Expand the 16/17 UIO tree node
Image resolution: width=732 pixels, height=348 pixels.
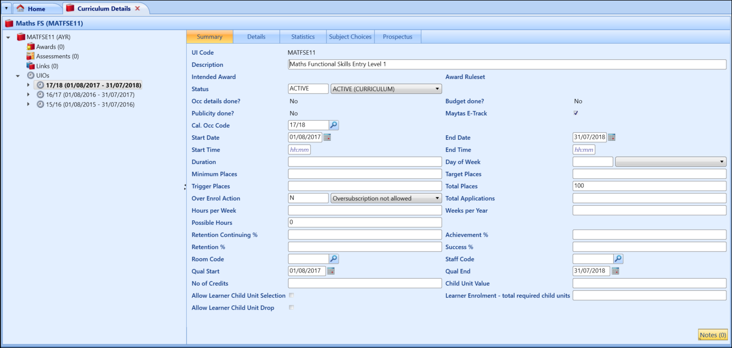[x=29, y=94]
